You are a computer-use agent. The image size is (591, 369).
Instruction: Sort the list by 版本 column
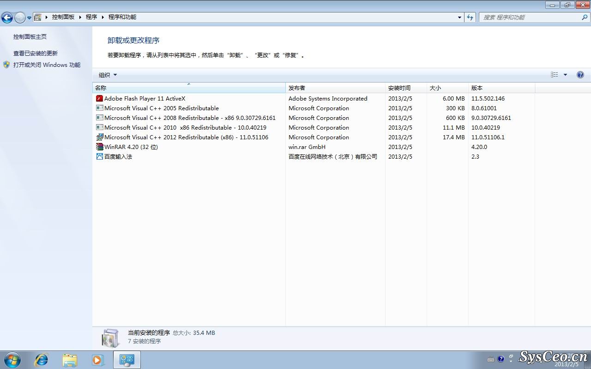[x=501, y=88]
